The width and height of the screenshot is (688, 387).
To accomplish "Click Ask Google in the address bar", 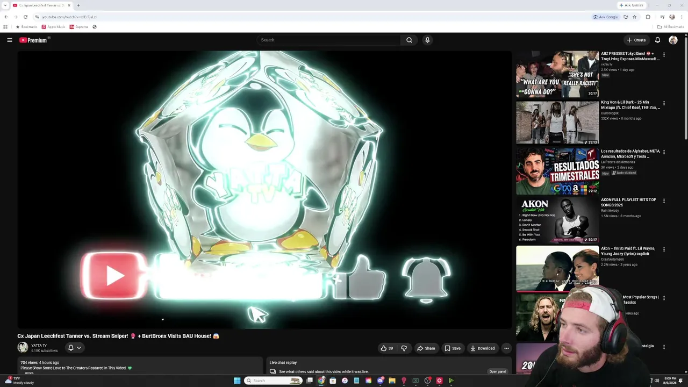I will point(605,17).
